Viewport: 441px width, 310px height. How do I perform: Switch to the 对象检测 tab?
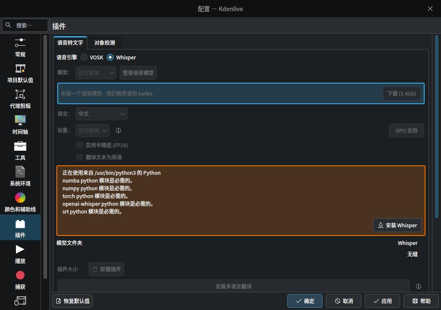105,43
